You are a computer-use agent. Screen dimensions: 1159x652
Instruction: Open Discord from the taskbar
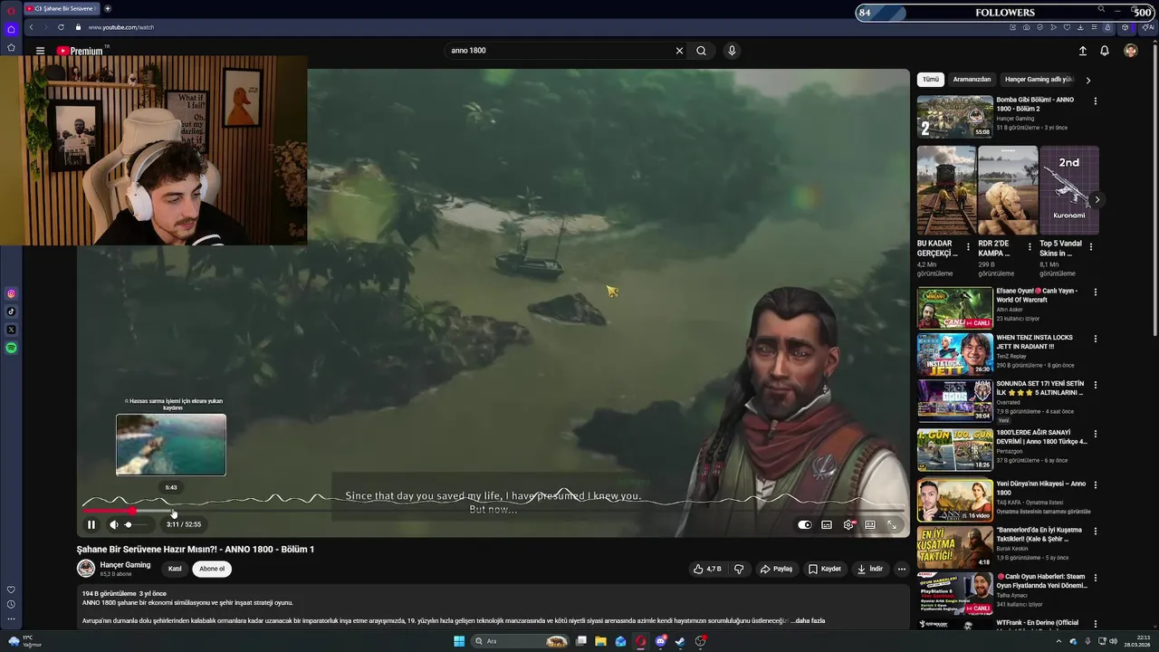click(x=661, y=641)
